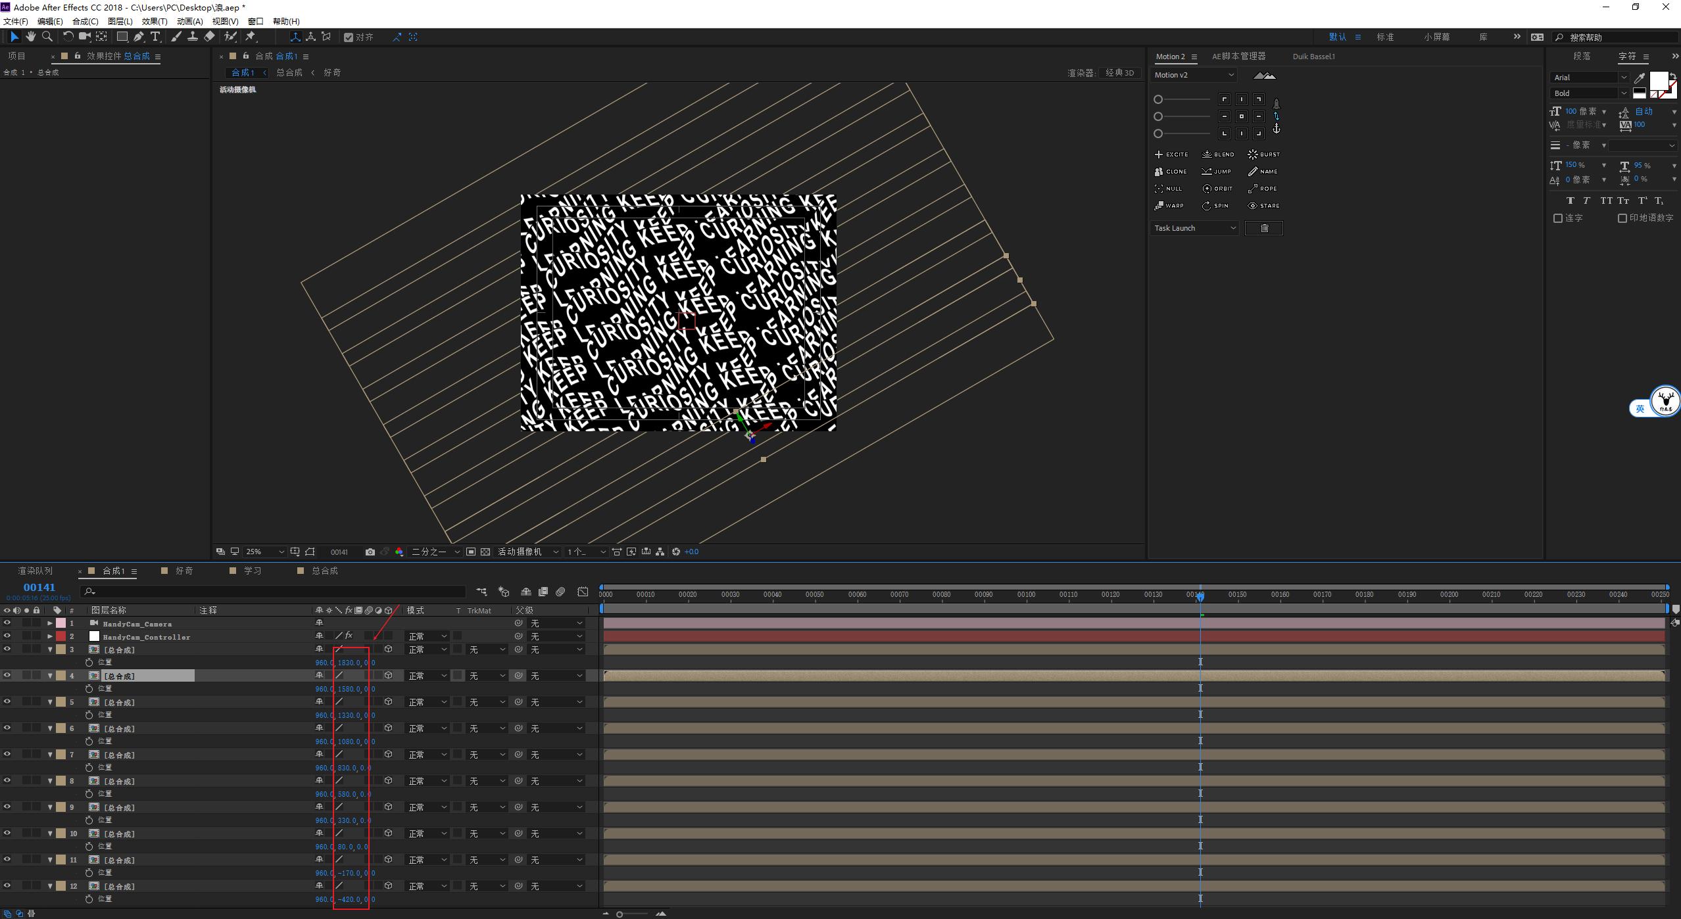This screenshot has height=919, width=1681.
Task: Hide the HandyCam_Camera layer with its eye icon
Action: (7, 623)
